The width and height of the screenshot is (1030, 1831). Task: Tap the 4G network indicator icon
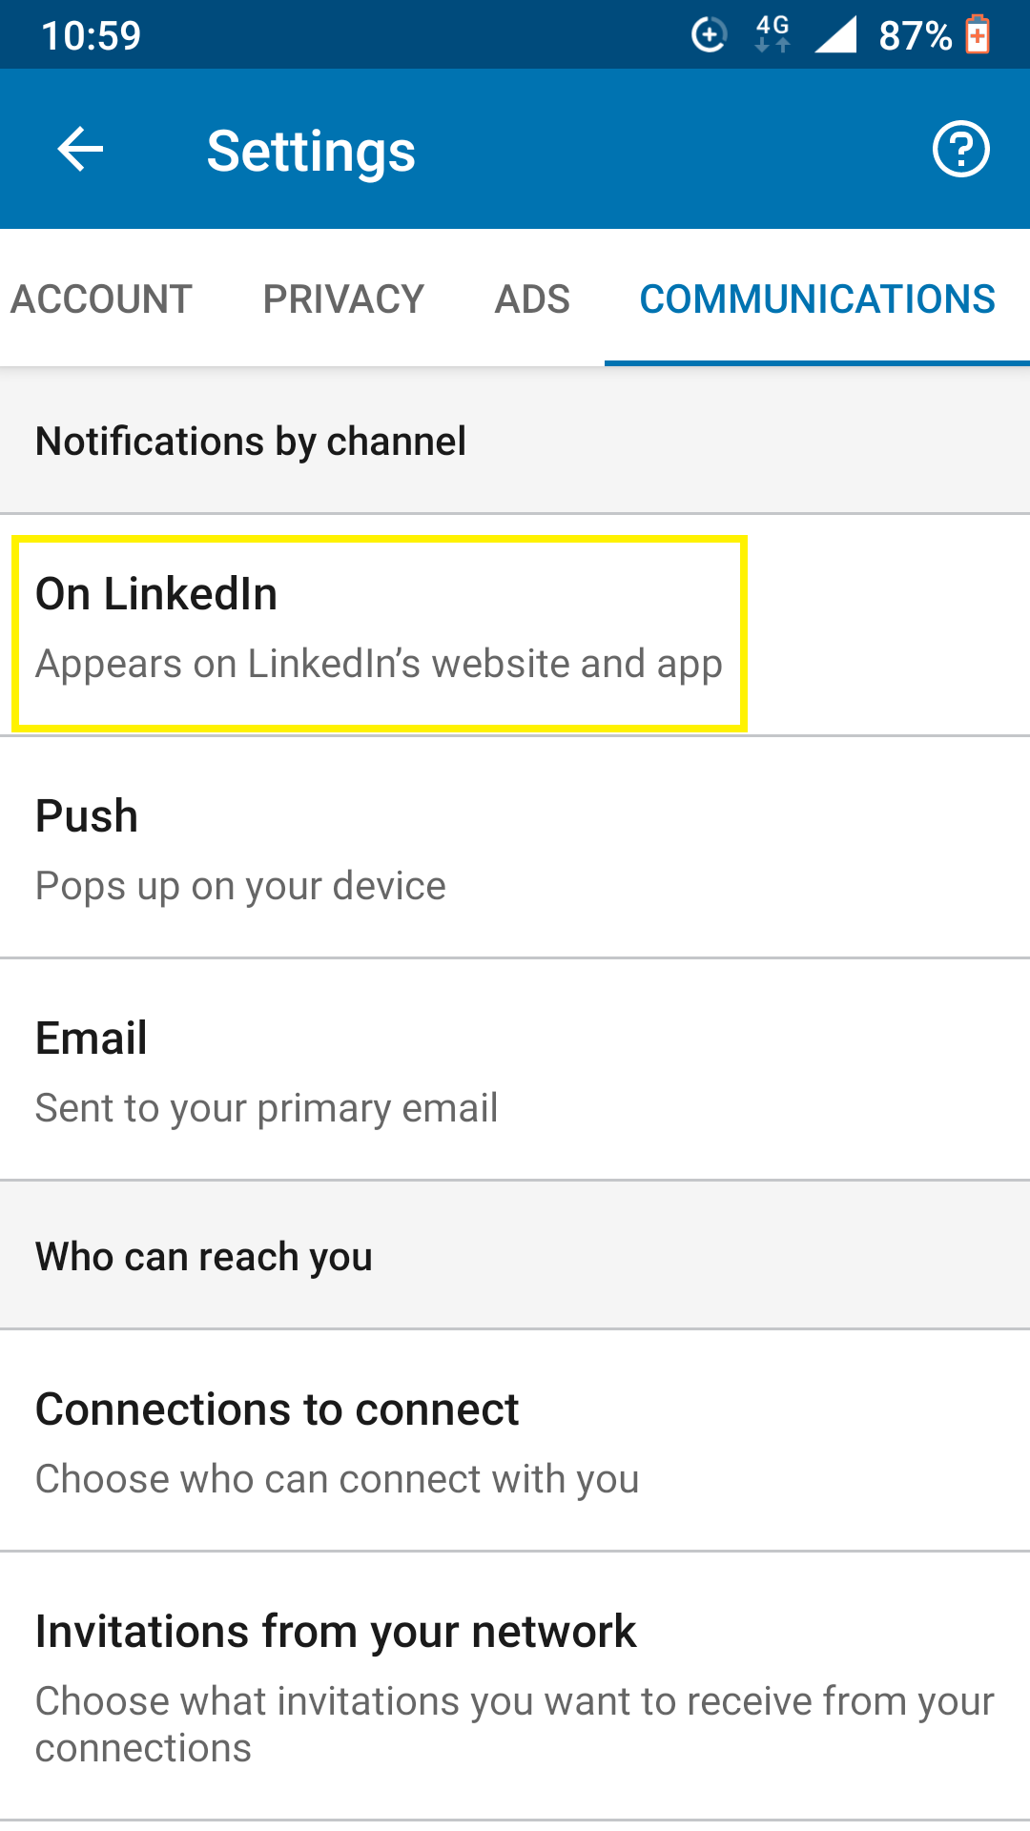(772, 34)
